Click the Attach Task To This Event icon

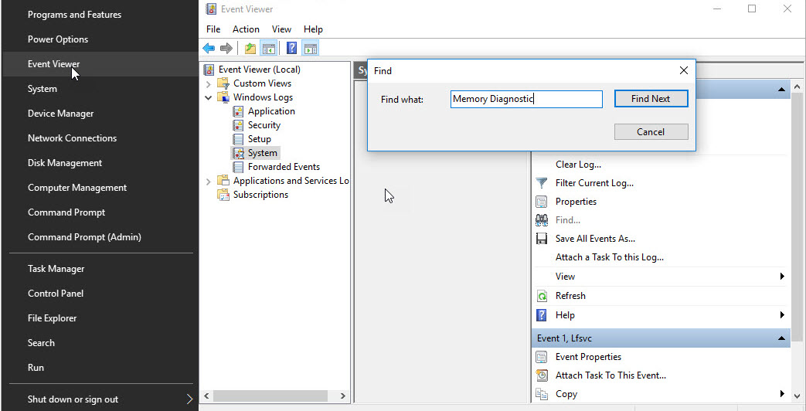click(542, 375)
